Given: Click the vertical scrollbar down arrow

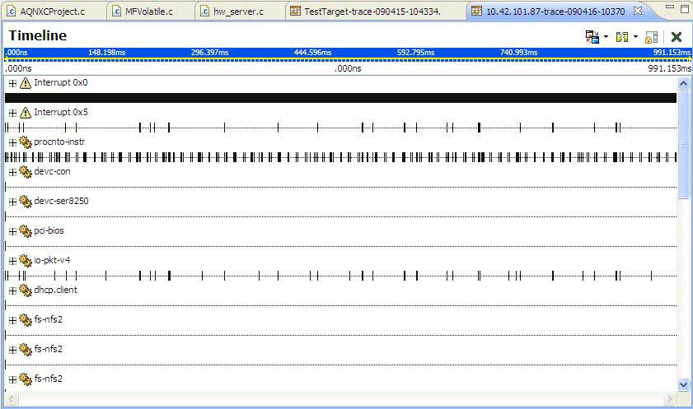Looking at the screenshot, I should (683, 384).
